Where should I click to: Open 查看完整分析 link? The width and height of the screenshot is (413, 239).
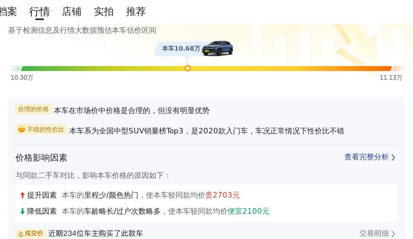(x=366, y=157)
